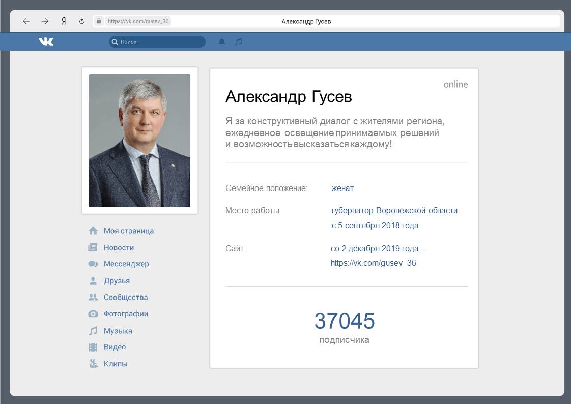Image resolution: width=571 pixels, height=404 pixels.
Task: Go to 'Видео' section
Action: pos(115,347)
